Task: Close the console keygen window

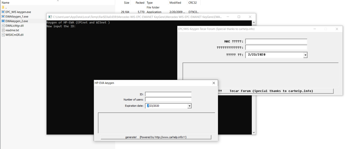Action: (x=250, y=17)
